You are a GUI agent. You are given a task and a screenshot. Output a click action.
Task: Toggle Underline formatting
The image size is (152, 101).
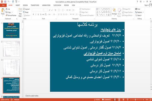[x=38, y=14]
